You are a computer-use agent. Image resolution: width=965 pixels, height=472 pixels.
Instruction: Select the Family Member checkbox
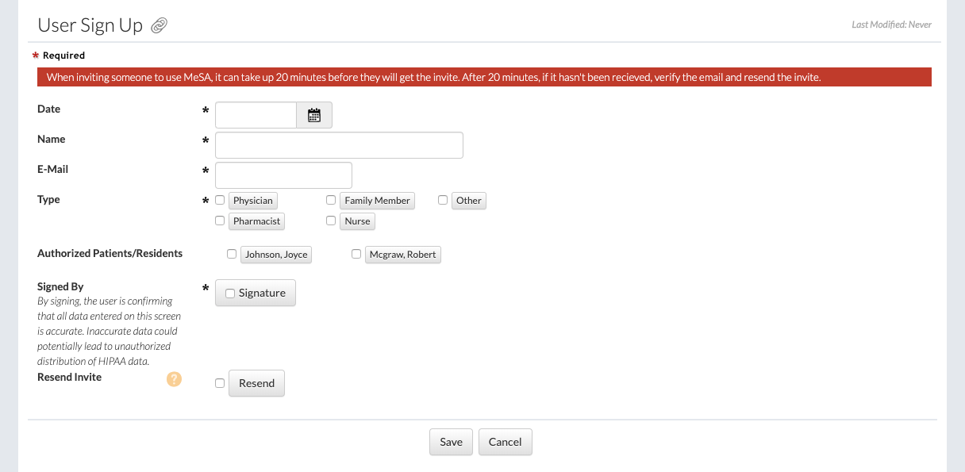coord(331,201)
